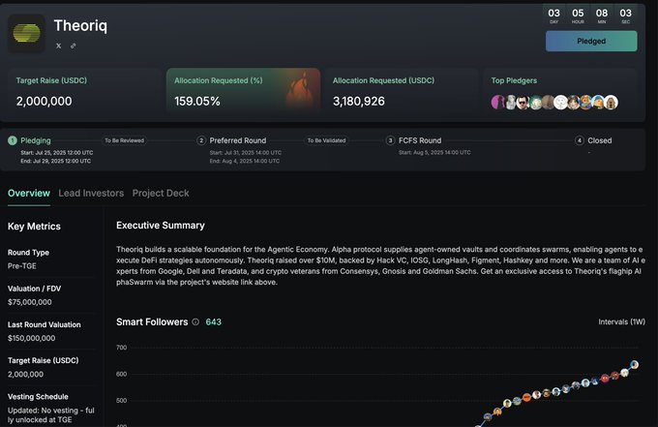This screenshot has width=658, height=427.
Task: Click the Pledged button
Action: pyautogui.click(x=591, y=41)
